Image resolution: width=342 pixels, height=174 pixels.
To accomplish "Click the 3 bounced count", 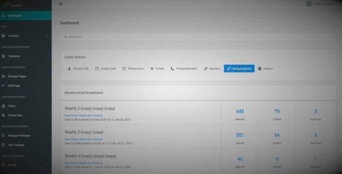I will tap(315, 112).
